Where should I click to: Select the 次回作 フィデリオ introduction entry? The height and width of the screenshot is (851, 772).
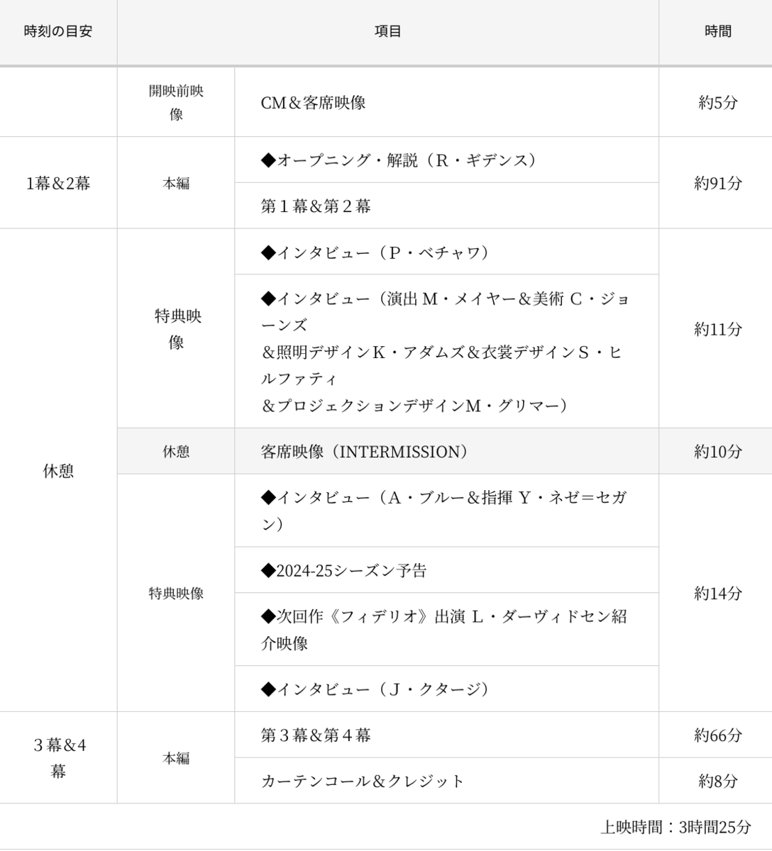pos(446,630)
